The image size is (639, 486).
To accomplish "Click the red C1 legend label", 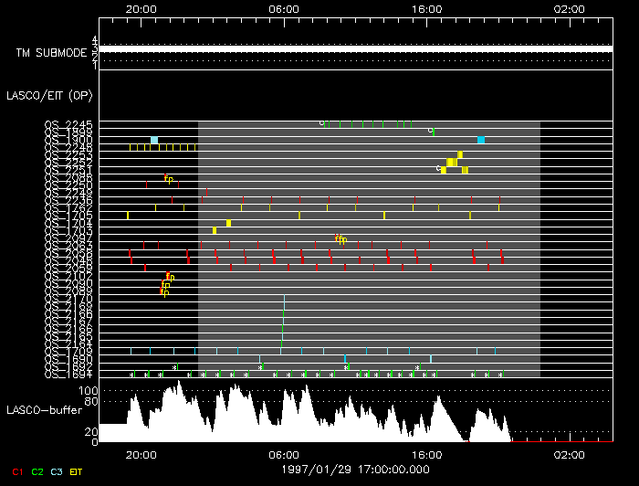I will point(18,471).
